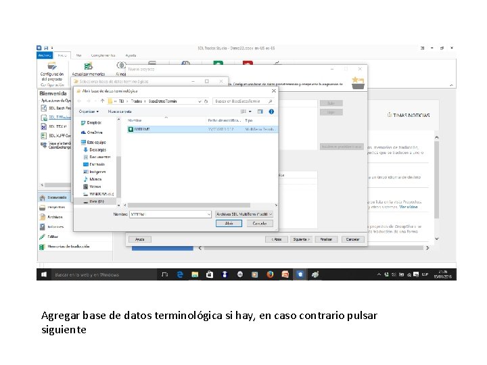Click the Windows Start button
The height and width of the screenshot is (365, 487).
pyautogui.click(x=44, y=274)
